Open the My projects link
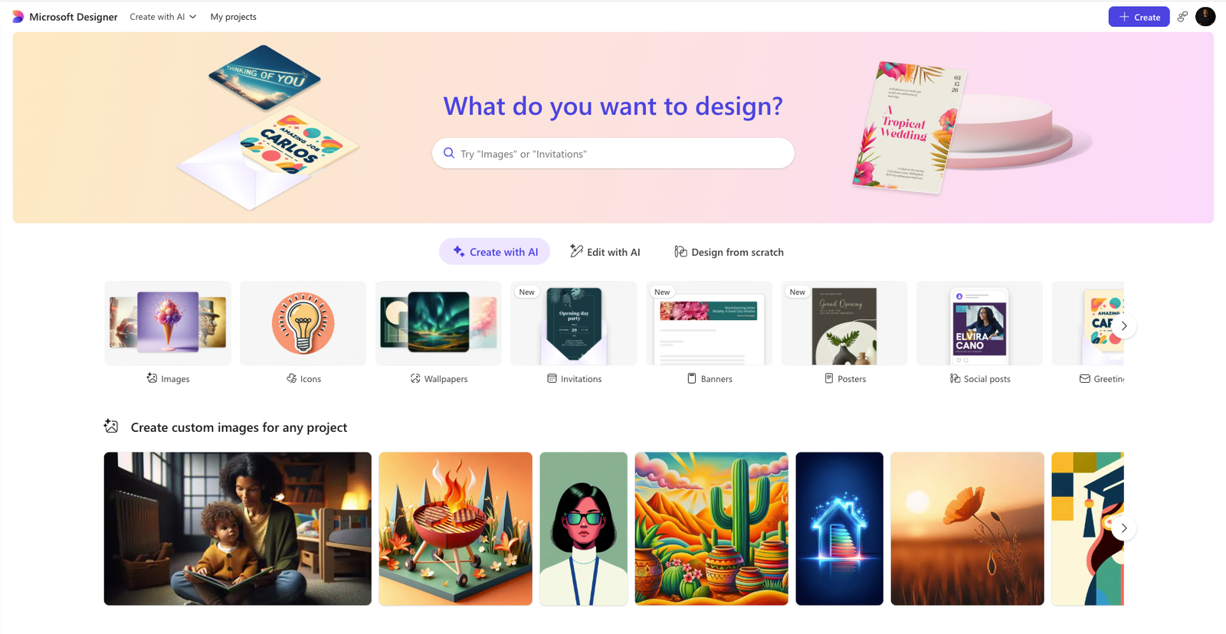 (x=233, y=17)
